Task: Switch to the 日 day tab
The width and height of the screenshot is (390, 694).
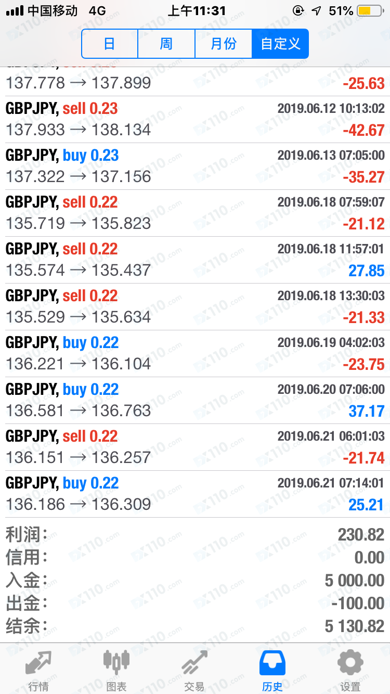Action: (110, 44)
